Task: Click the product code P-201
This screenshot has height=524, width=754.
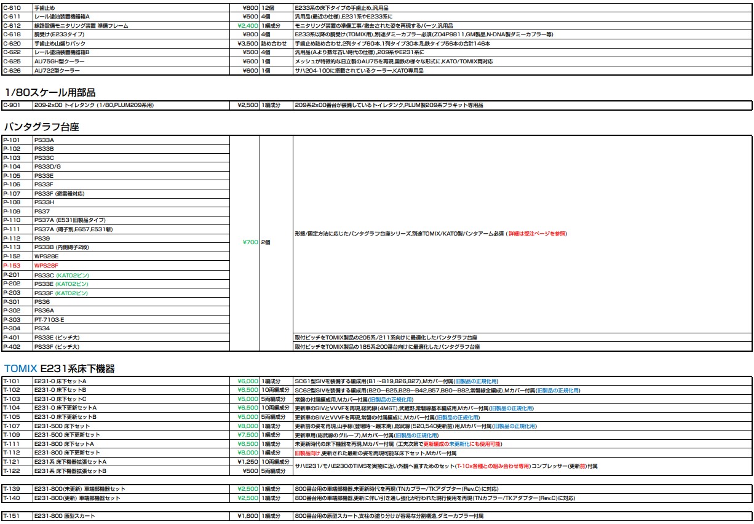Action: [12, 275]
